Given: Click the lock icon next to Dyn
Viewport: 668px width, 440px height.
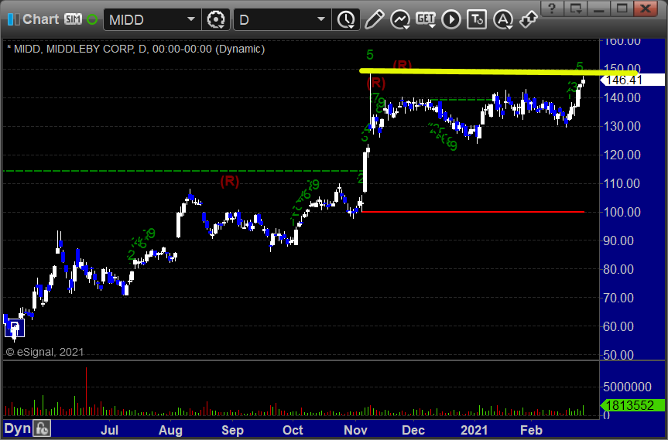Looking at the screenshot, I should 42,428.
